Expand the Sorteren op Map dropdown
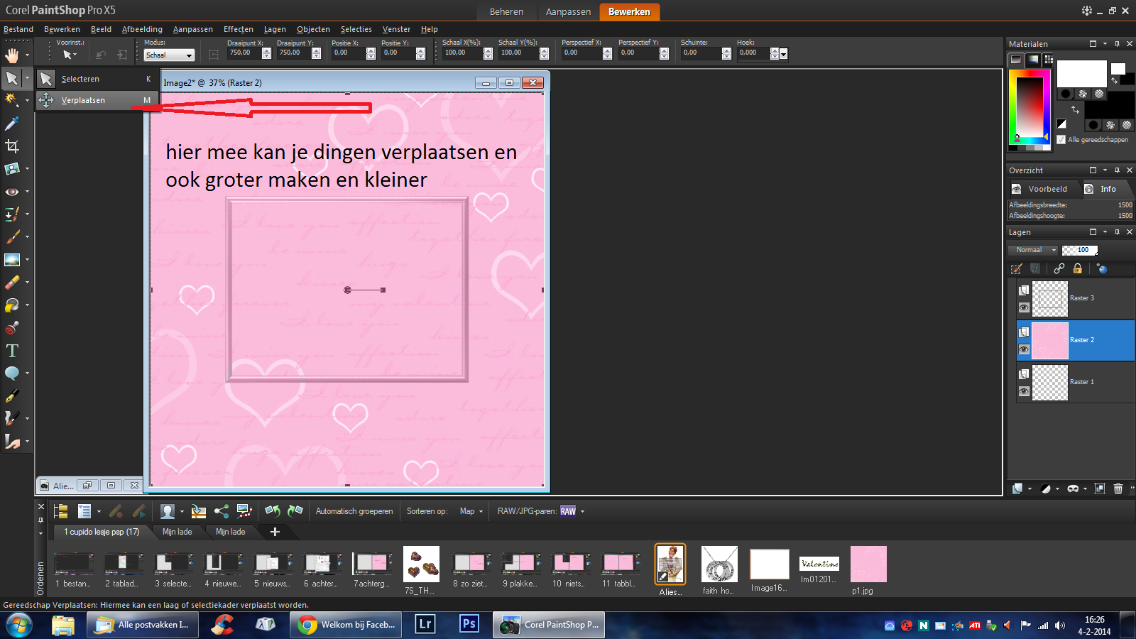The width and height of the screenshot is (1136, 639). pyautogui.click(x=471, y=511)
